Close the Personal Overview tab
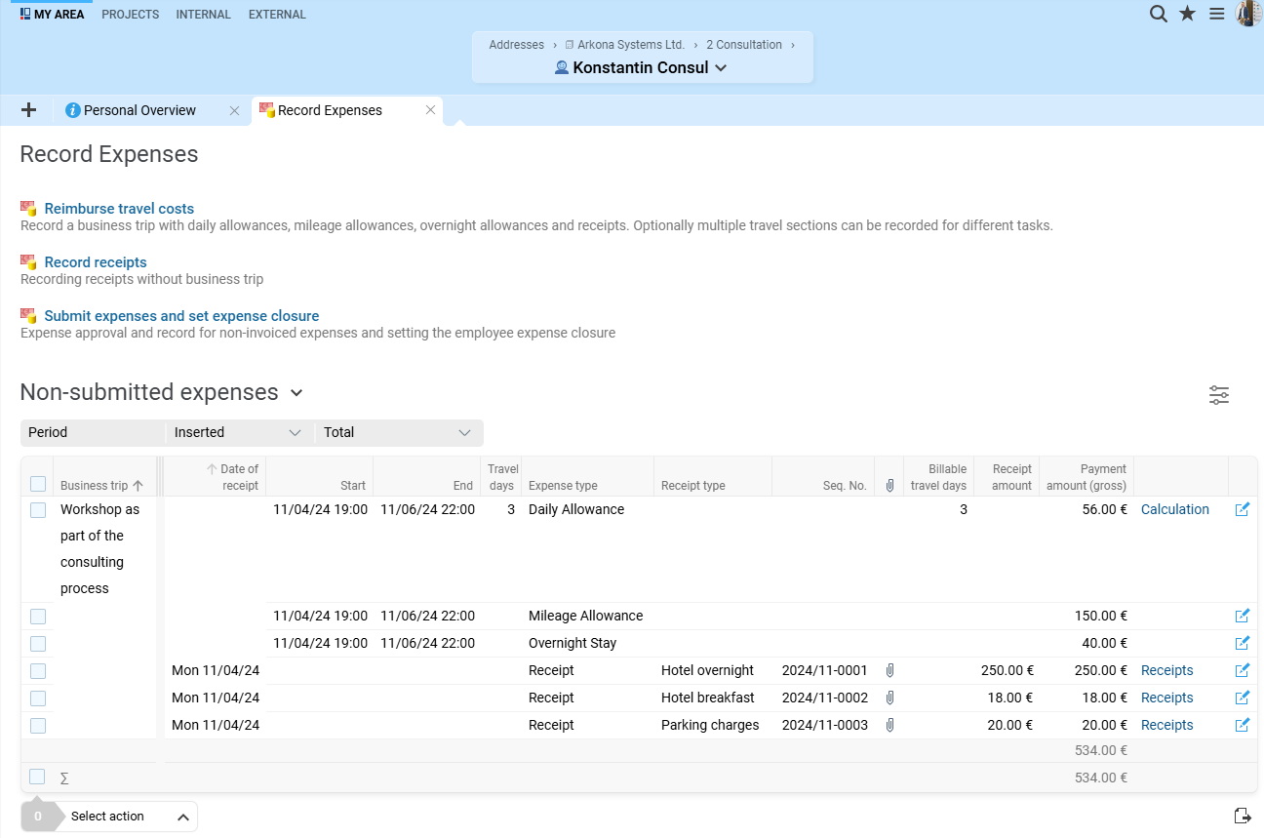The height and width of the screenshot is (838, 1264). coord(234,110)
